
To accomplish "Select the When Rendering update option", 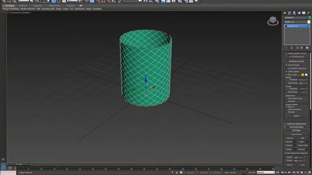I will click(286, 109).
